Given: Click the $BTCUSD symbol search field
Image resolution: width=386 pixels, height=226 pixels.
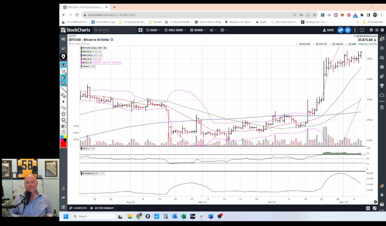Looking at the screenshot, I should pos(115,30).
